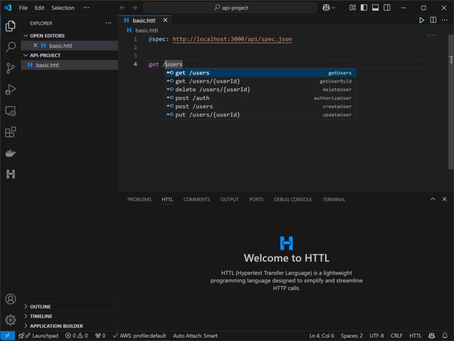
Task: Toggle the primary sidebar visibility
Action: pos(364,7)
